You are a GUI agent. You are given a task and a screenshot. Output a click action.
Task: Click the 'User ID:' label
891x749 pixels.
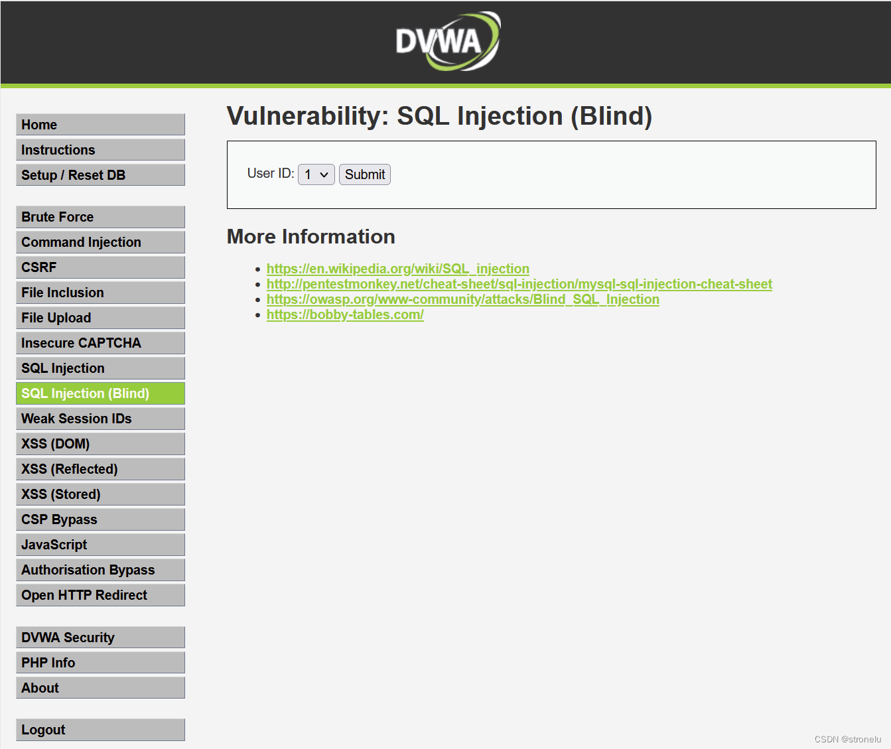271,173
